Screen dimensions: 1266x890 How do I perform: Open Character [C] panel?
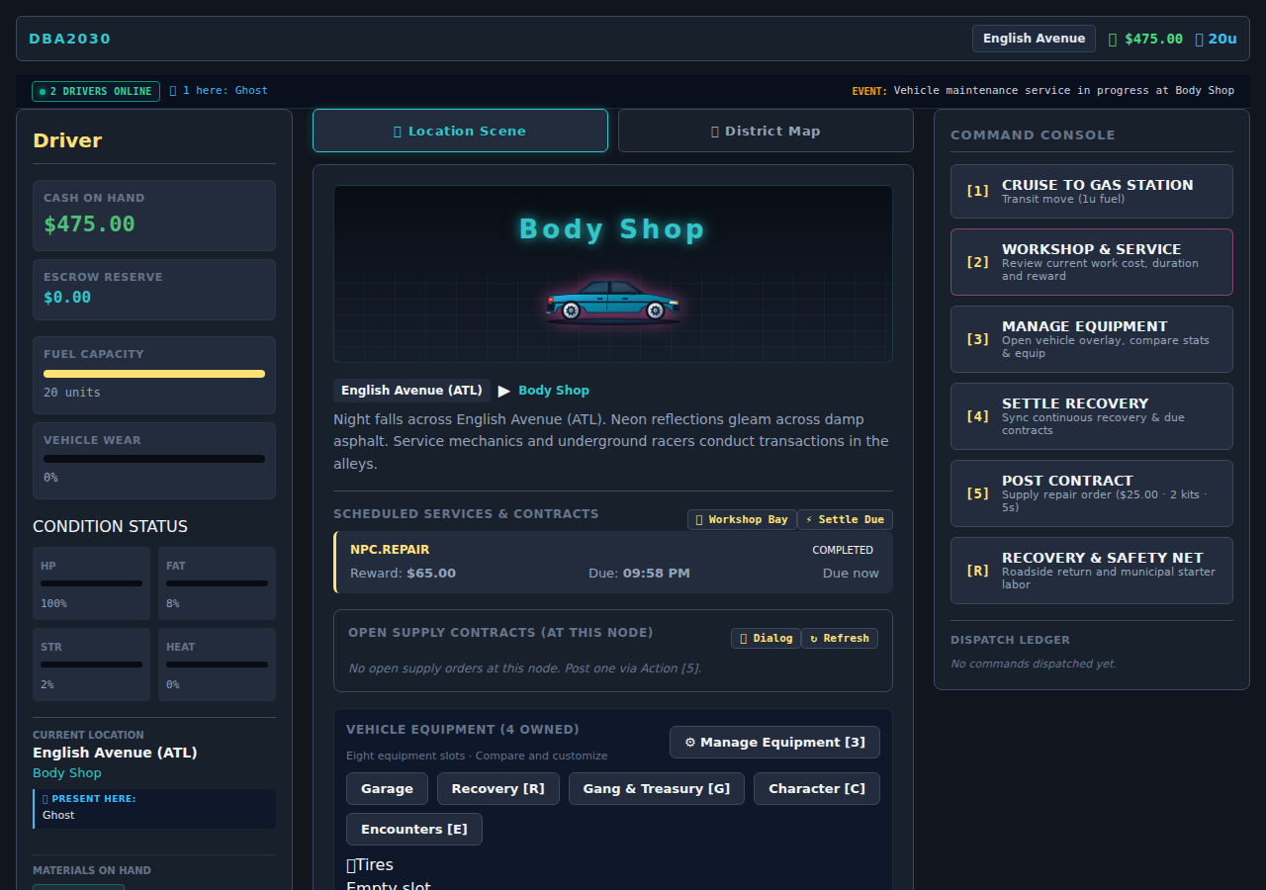817,788
